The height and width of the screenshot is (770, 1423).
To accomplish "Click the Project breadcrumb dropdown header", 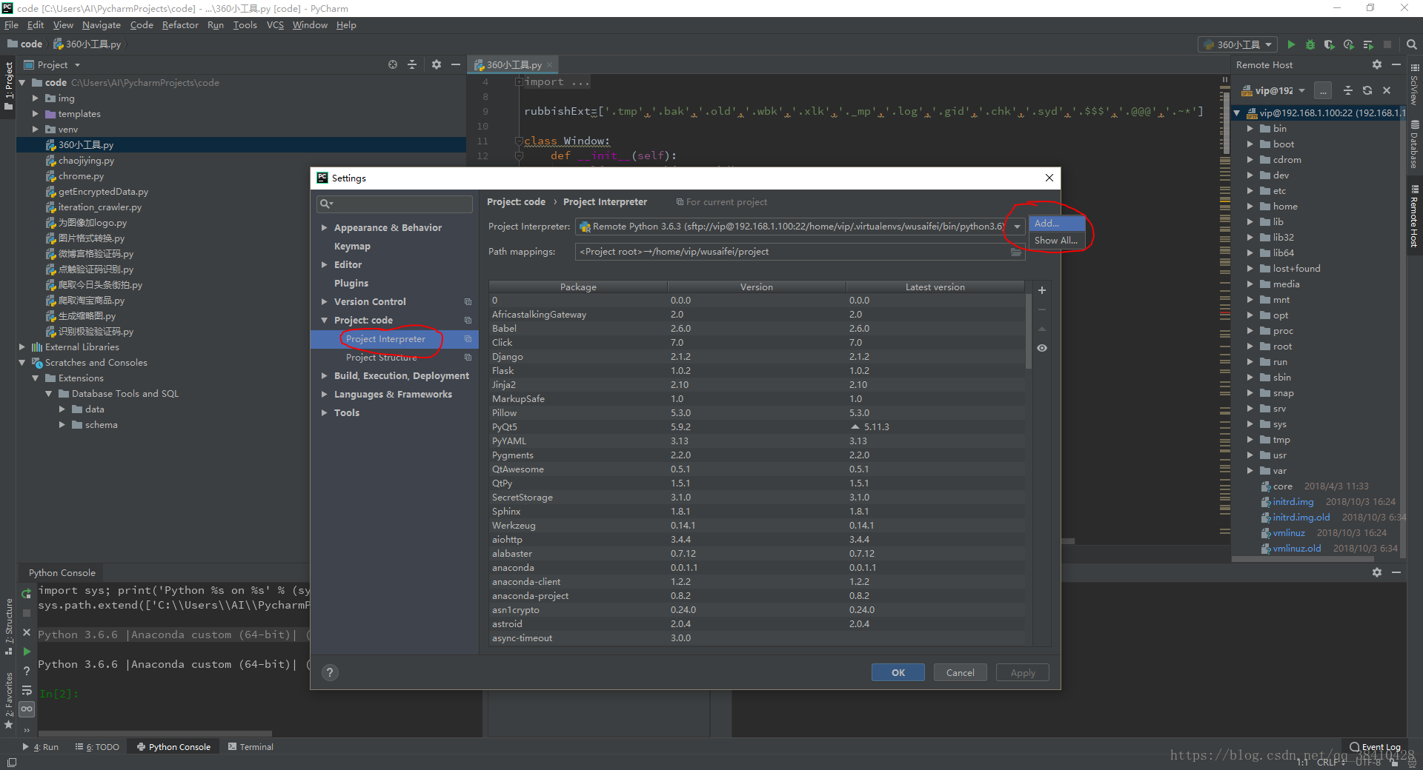I will point(53,65).
